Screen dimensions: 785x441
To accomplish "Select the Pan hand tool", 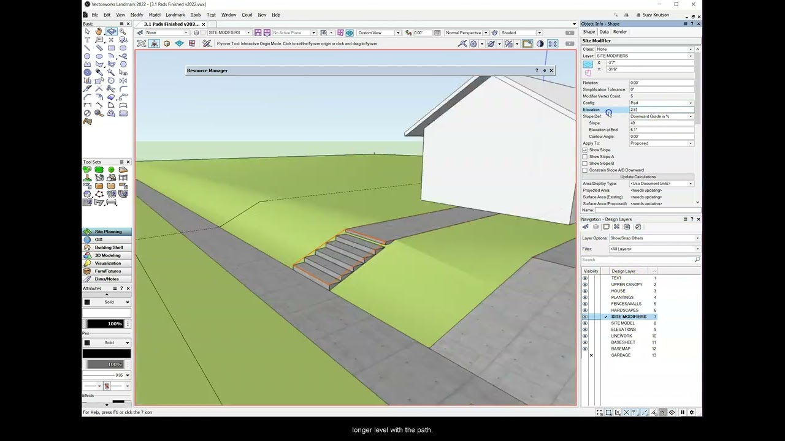I will pos(99,32).
